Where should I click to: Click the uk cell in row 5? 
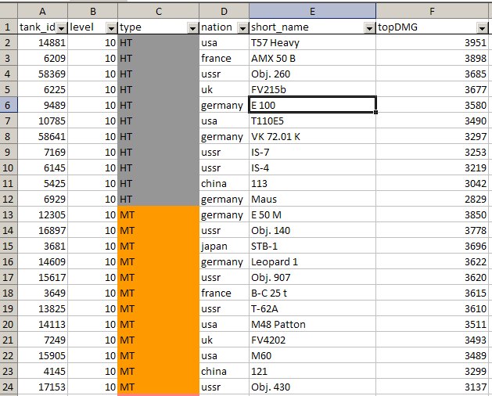224,89
